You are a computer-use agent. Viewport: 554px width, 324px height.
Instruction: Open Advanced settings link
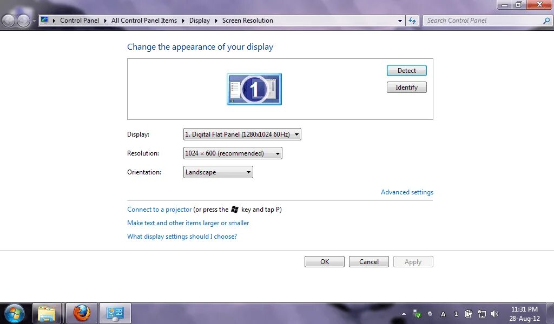[407, 192]
